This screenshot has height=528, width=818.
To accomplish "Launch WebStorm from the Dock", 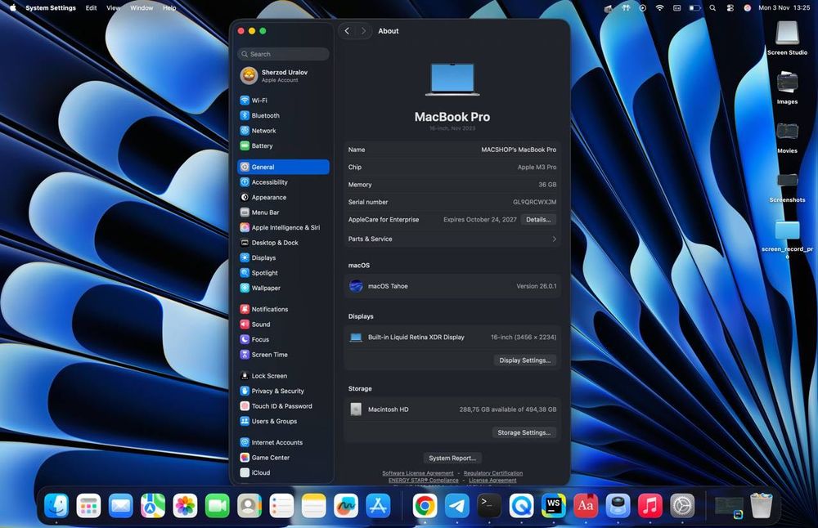I will pyautogui.click(x=554, y=506).
